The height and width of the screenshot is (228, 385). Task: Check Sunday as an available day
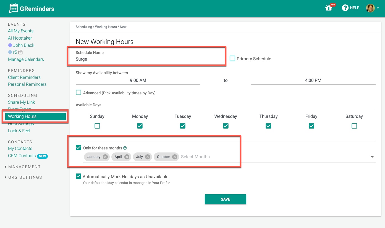(x=97, y=126)
